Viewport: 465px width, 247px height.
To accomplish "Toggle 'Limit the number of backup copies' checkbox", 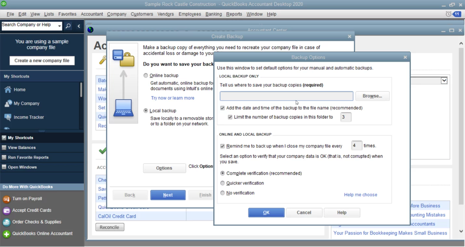I will click(x=230, y=117).
